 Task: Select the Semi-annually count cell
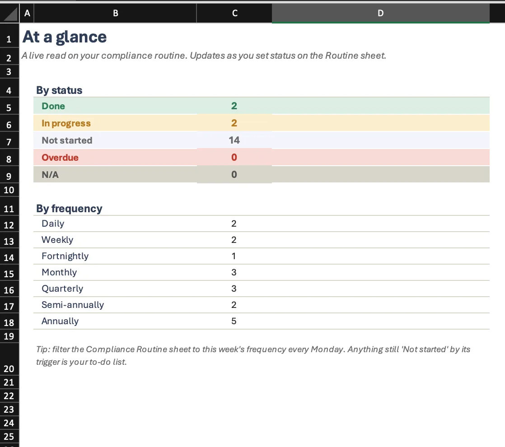click(x=234, y=305)
